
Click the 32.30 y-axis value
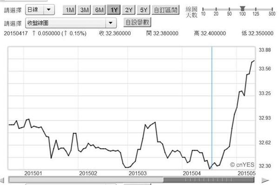265,166
